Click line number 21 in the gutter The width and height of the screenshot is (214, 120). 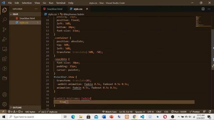47,59
